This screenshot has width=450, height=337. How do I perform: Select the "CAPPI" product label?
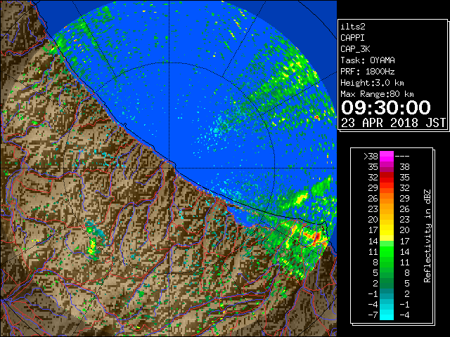352,38
